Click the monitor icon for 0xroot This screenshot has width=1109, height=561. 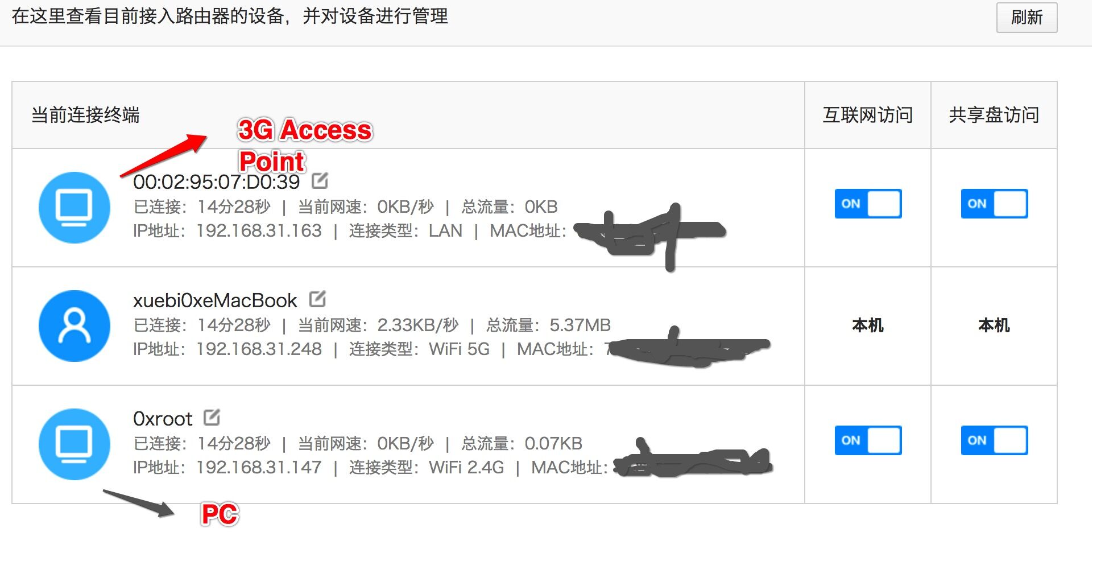tap(75, 444)
